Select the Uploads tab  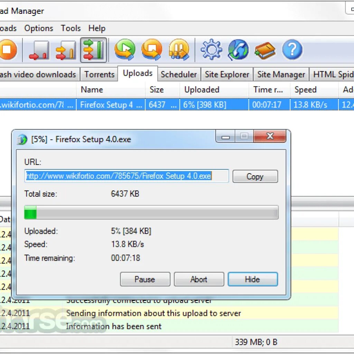click(x=138, y=73)
